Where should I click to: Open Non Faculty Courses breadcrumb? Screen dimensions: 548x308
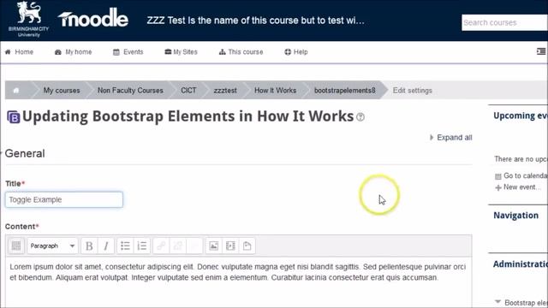tap(130, 91)
